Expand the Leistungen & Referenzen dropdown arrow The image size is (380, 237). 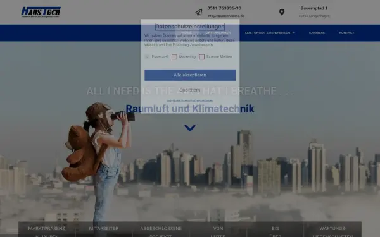pyautogui.click(x=294, y=33)
